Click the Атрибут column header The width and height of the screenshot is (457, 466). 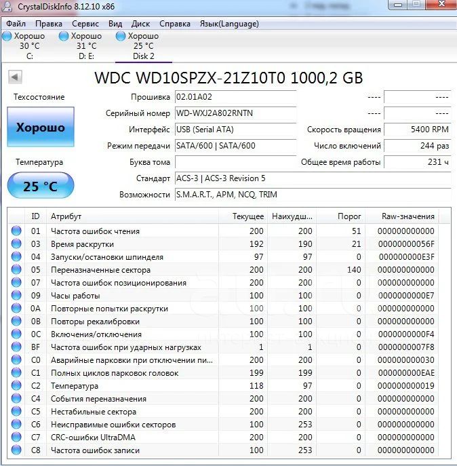tap(132, 216)
